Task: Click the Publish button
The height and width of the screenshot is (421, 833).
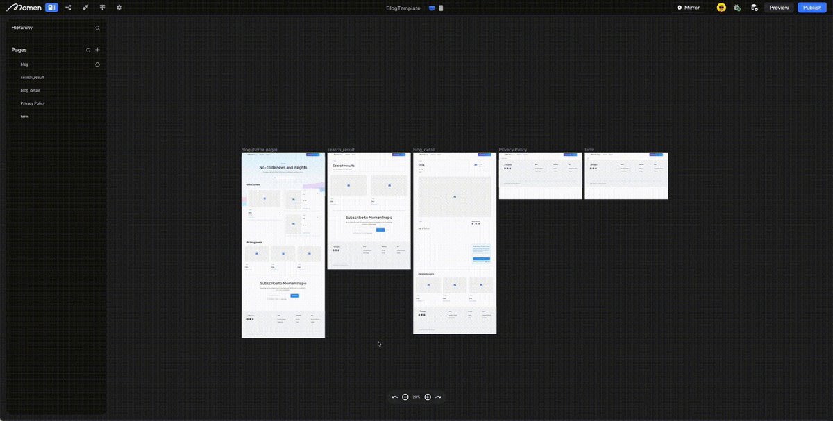Action: 811,7
